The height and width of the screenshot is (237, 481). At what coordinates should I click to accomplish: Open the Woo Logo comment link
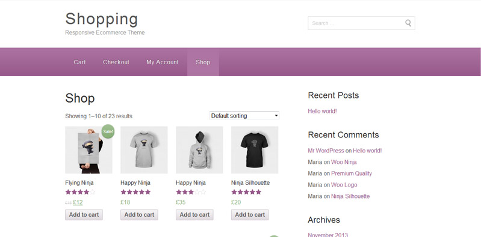(x=344, y=185)
